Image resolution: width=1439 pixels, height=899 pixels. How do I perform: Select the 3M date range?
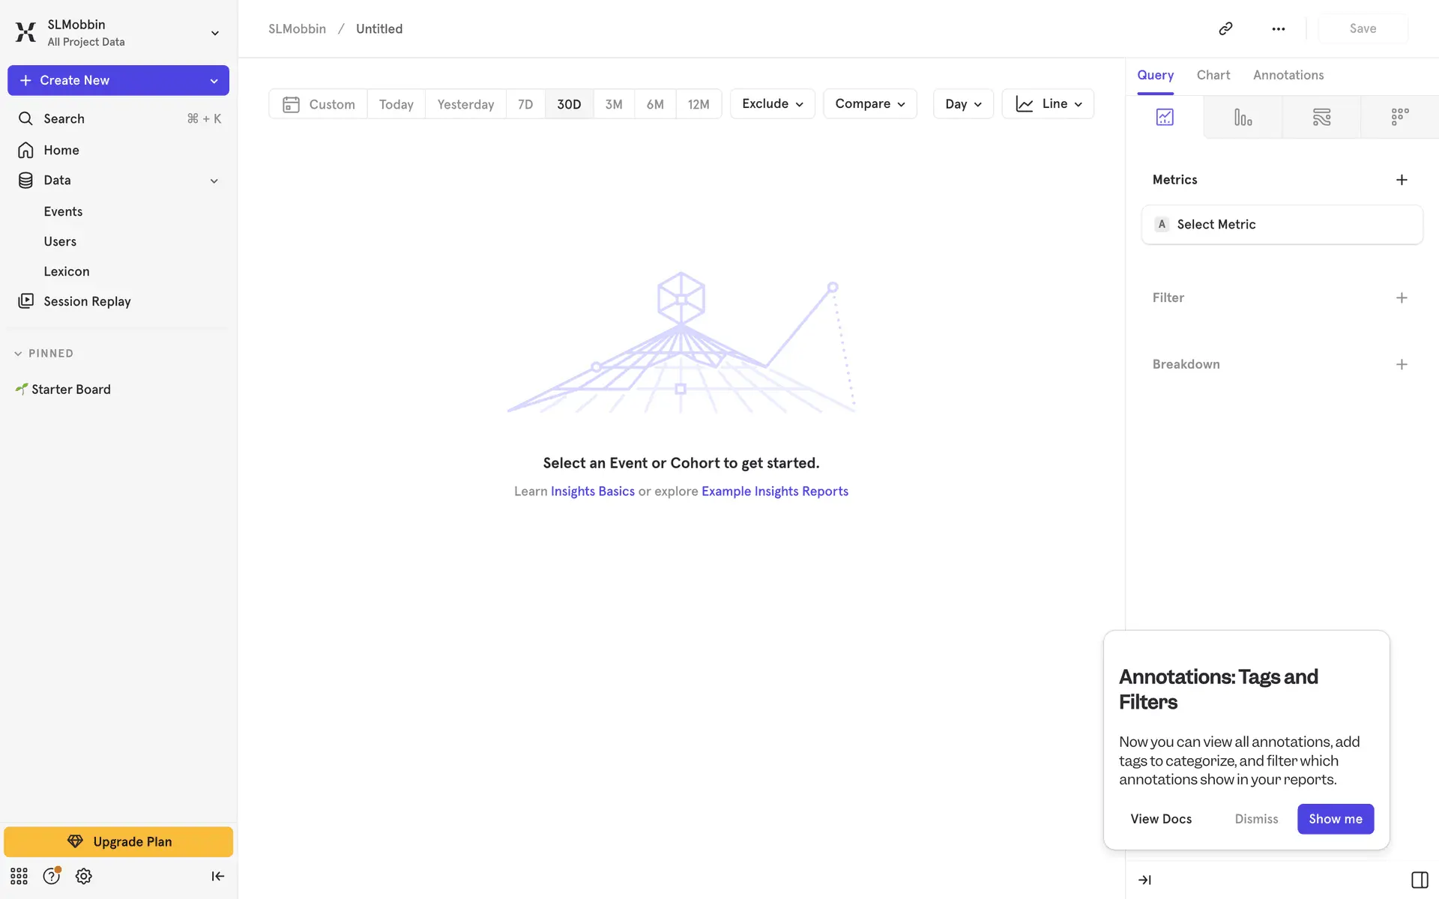tap(614, 104)
